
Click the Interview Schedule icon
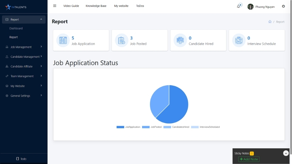239,40
